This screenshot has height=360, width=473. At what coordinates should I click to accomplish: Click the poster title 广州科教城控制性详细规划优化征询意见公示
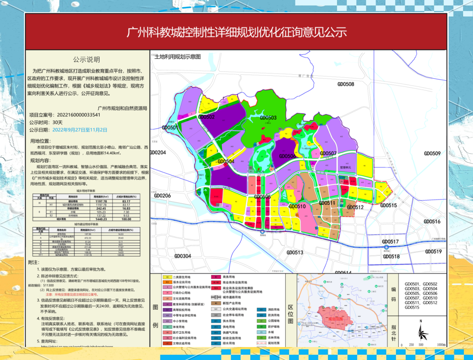coord(237,32)
